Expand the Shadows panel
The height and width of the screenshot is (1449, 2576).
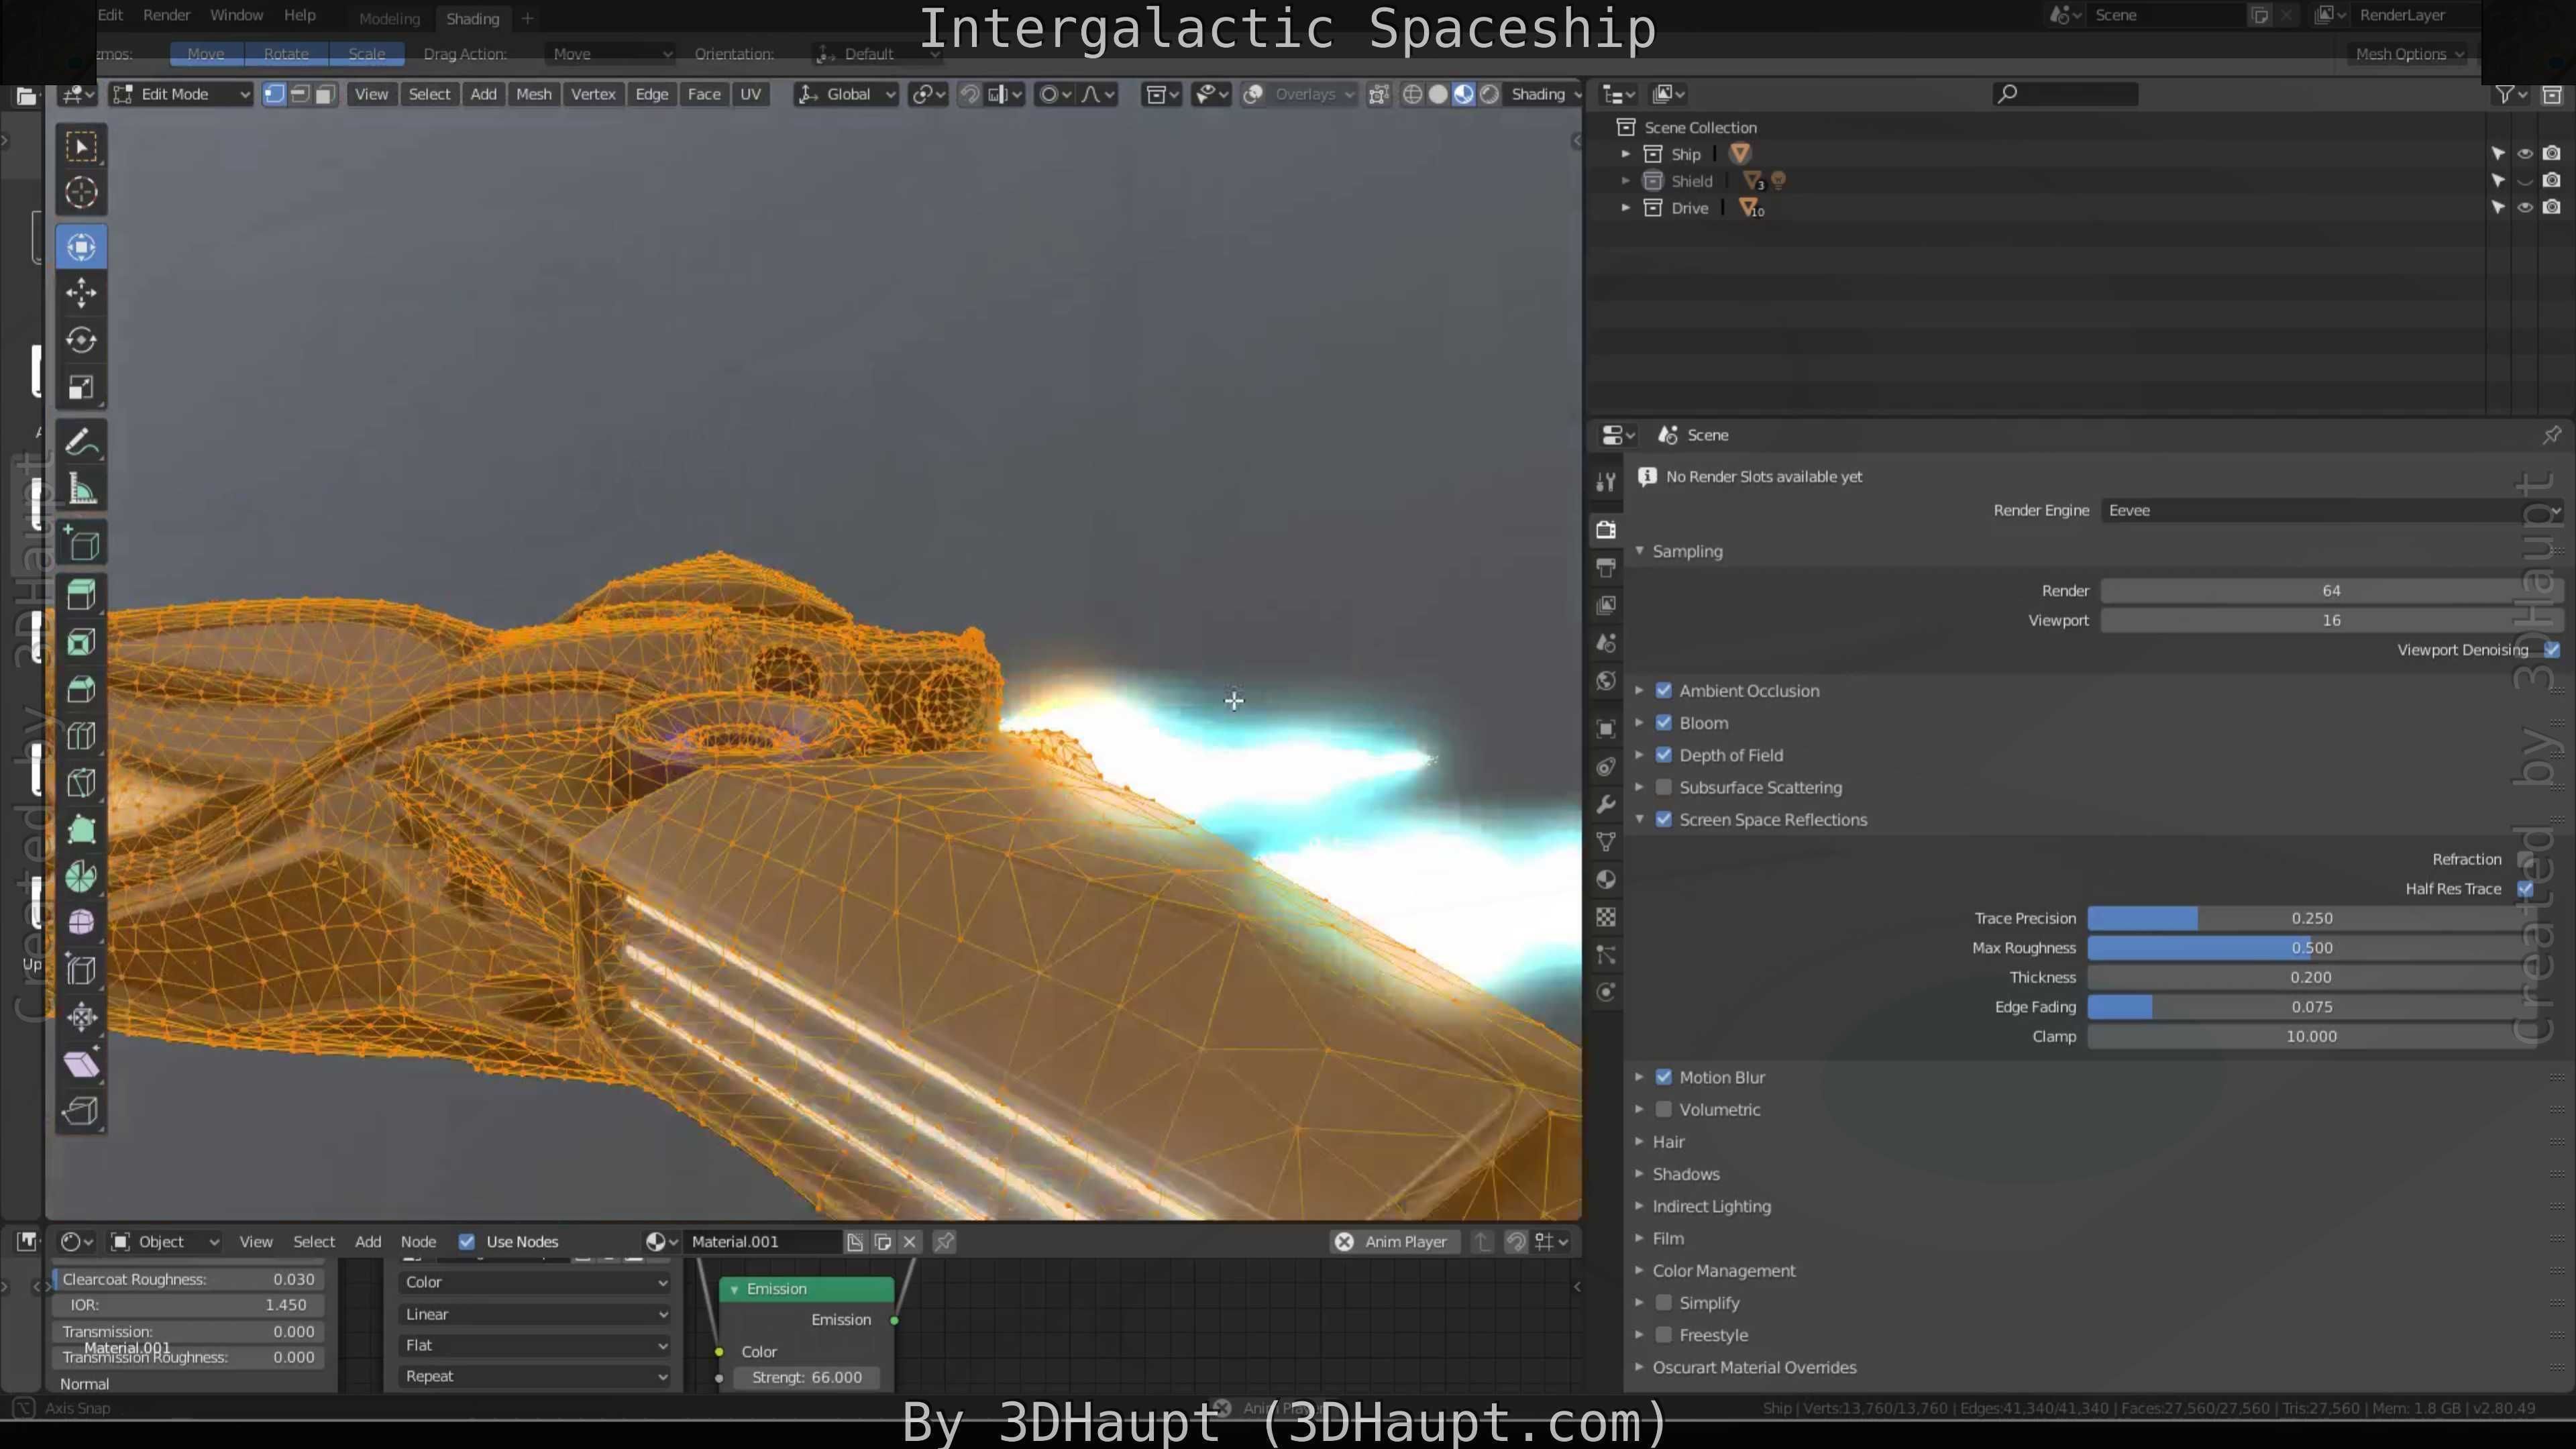coord(1685,1174)
